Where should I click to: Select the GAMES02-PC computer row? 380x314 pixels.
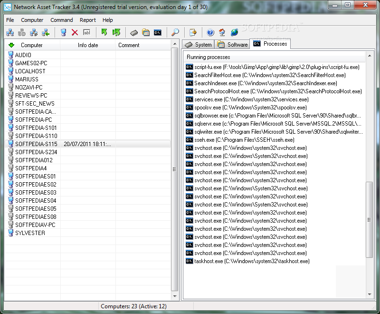[x=87, y=63]
